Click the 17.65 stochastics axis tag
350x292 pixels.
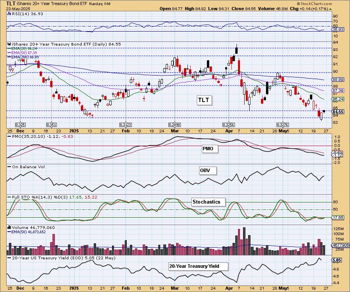click(x=338, y=217)
